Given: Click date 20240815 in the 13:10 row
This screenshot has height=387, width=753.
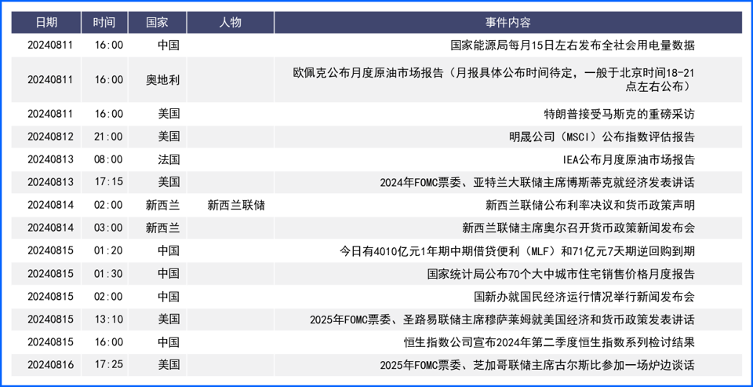Looking at the screenshot, I should [50, 319].
